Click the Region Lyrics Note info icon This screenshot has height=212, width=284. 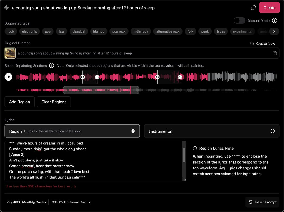(x=195, y=148)
